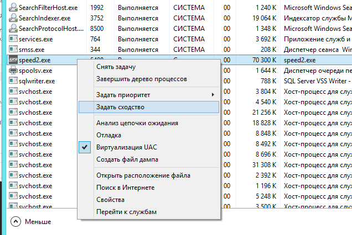Toggle the Виртуализация UAC checkmark
Viewport: 352px width, 235px height.
(85, 147)
